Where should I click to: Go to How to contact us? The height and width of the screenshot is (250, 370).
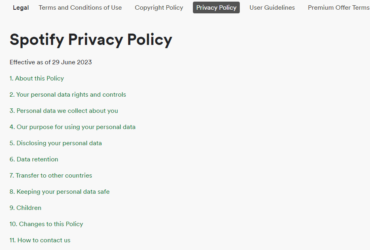[x=40, y=240]
